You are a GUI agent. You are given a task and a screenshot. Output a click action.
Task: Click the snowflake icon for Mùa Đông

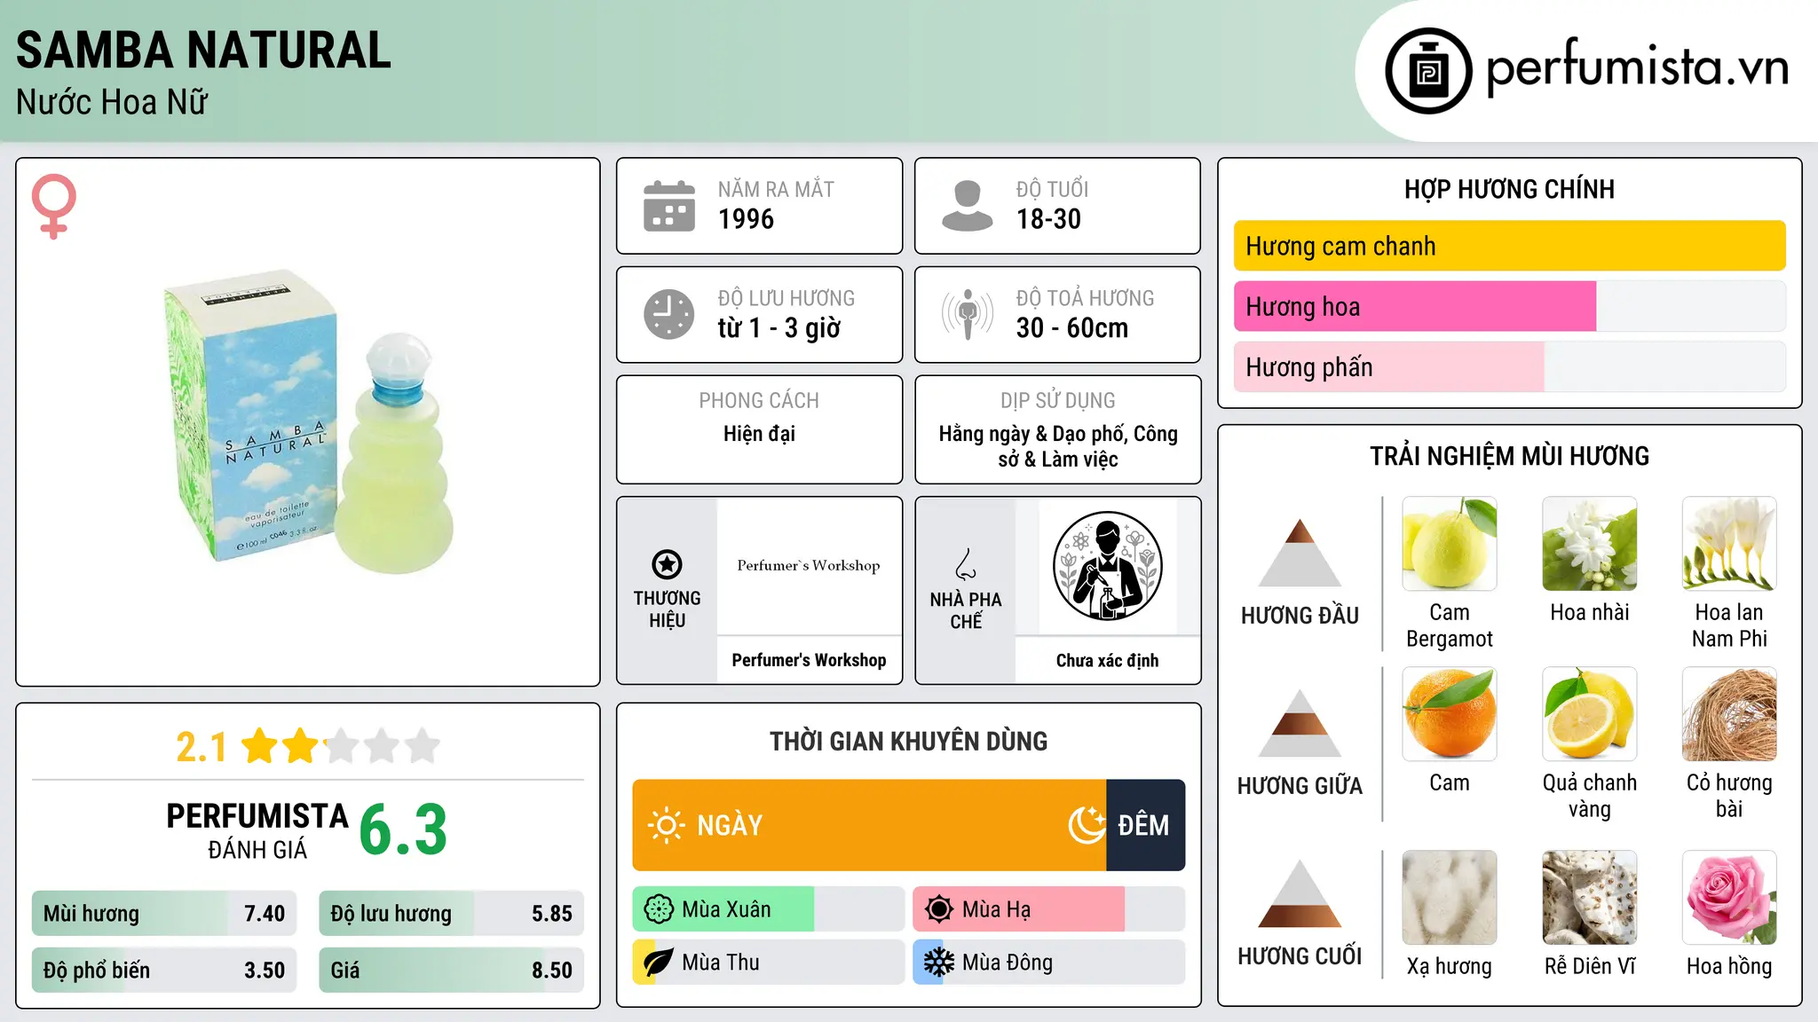pyautogui.click(x=939, y=963)
